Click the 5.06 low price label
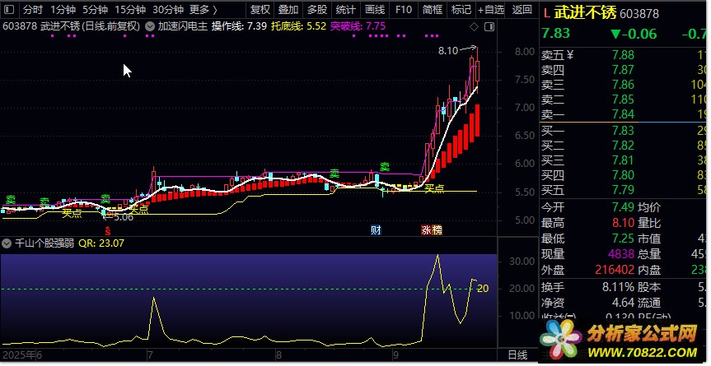 pos(124,217)
